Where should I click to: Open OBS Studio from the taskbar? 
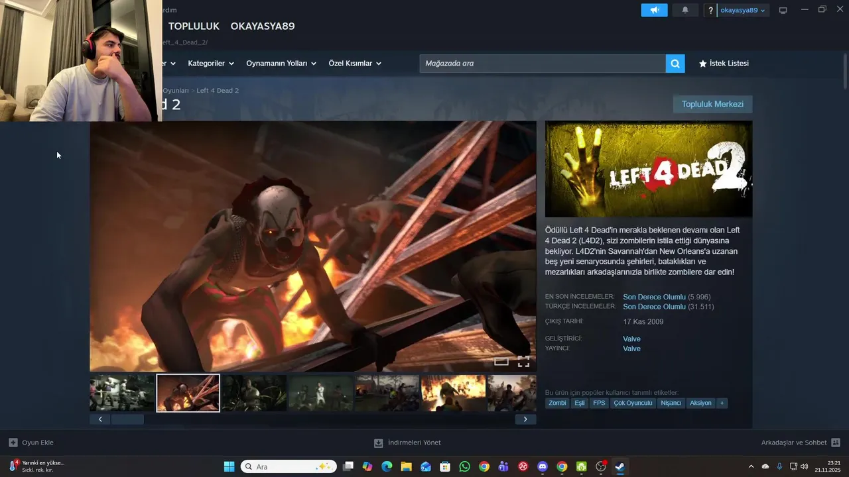[x=601, y=466]
